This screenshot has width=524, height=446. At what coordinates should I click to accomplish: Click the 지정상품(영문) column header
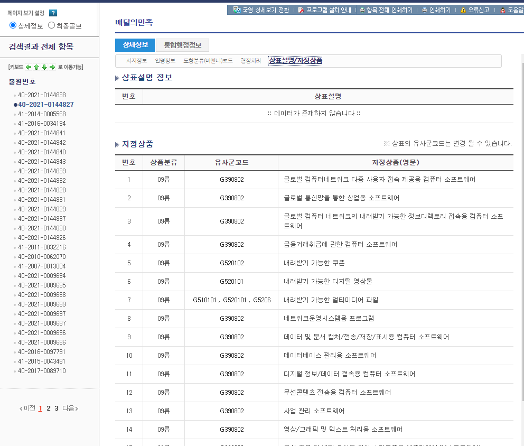pos(396,162)
